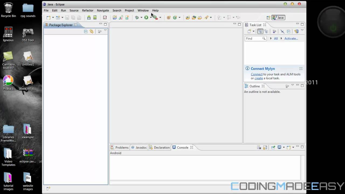This screenshot has width=345, height=194.
Task: Click the Find field in Task List
Action: click(x=256, y=39)
